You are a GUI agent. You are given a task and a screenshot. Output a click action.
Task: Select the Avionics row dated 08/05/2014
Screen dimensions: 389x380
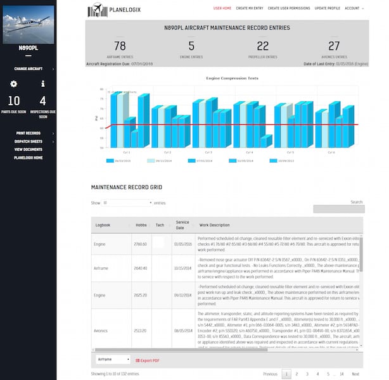point(226,328)
